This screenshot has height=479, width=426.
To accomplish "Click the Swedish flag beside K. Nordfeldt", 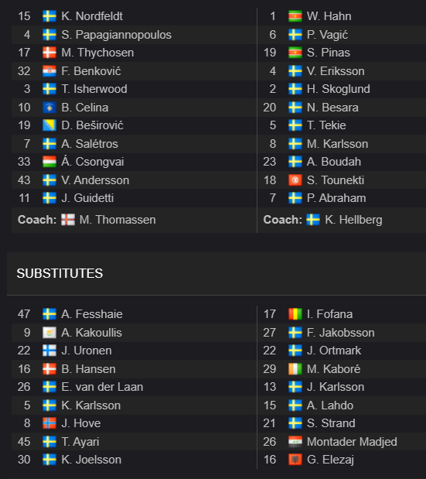I will coord(49,16).
